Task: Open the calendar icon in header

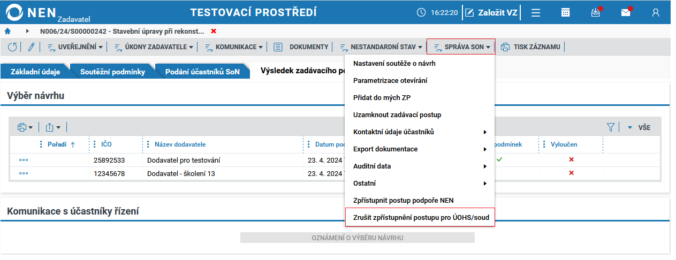Action: tap(565, 12)
